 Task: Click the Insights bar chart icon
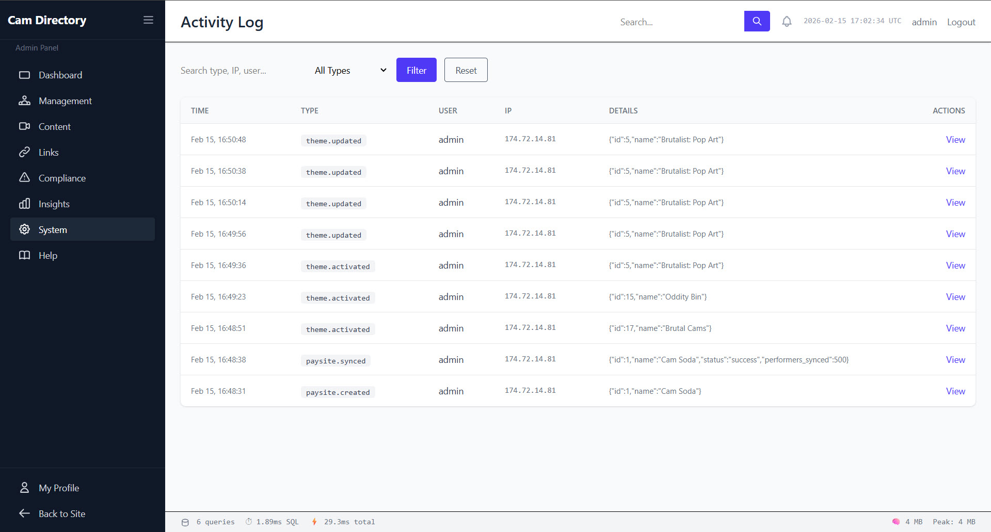pos(24,204)
